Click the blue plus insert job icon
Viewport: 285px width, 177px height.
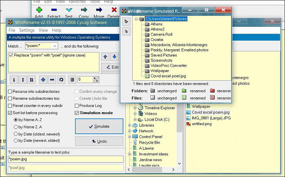point(43,80)
